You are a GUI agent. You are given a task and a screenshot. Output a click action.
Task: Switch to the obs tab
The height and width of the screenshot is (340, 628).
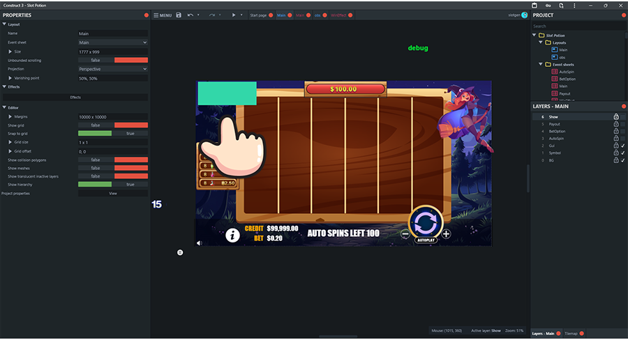(317, 15)
